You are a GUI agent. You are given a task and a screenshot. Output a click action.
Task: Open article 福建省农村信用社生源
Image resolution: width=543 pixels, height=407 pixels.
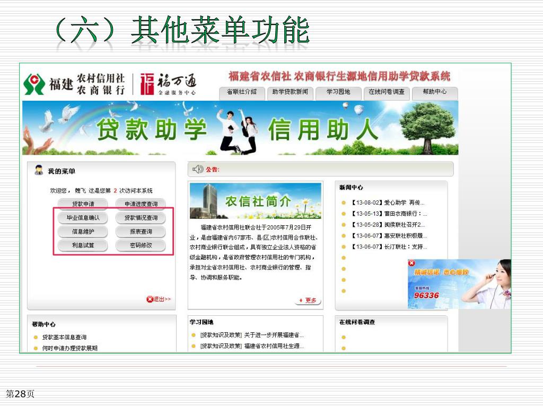[x=252, y=346]
